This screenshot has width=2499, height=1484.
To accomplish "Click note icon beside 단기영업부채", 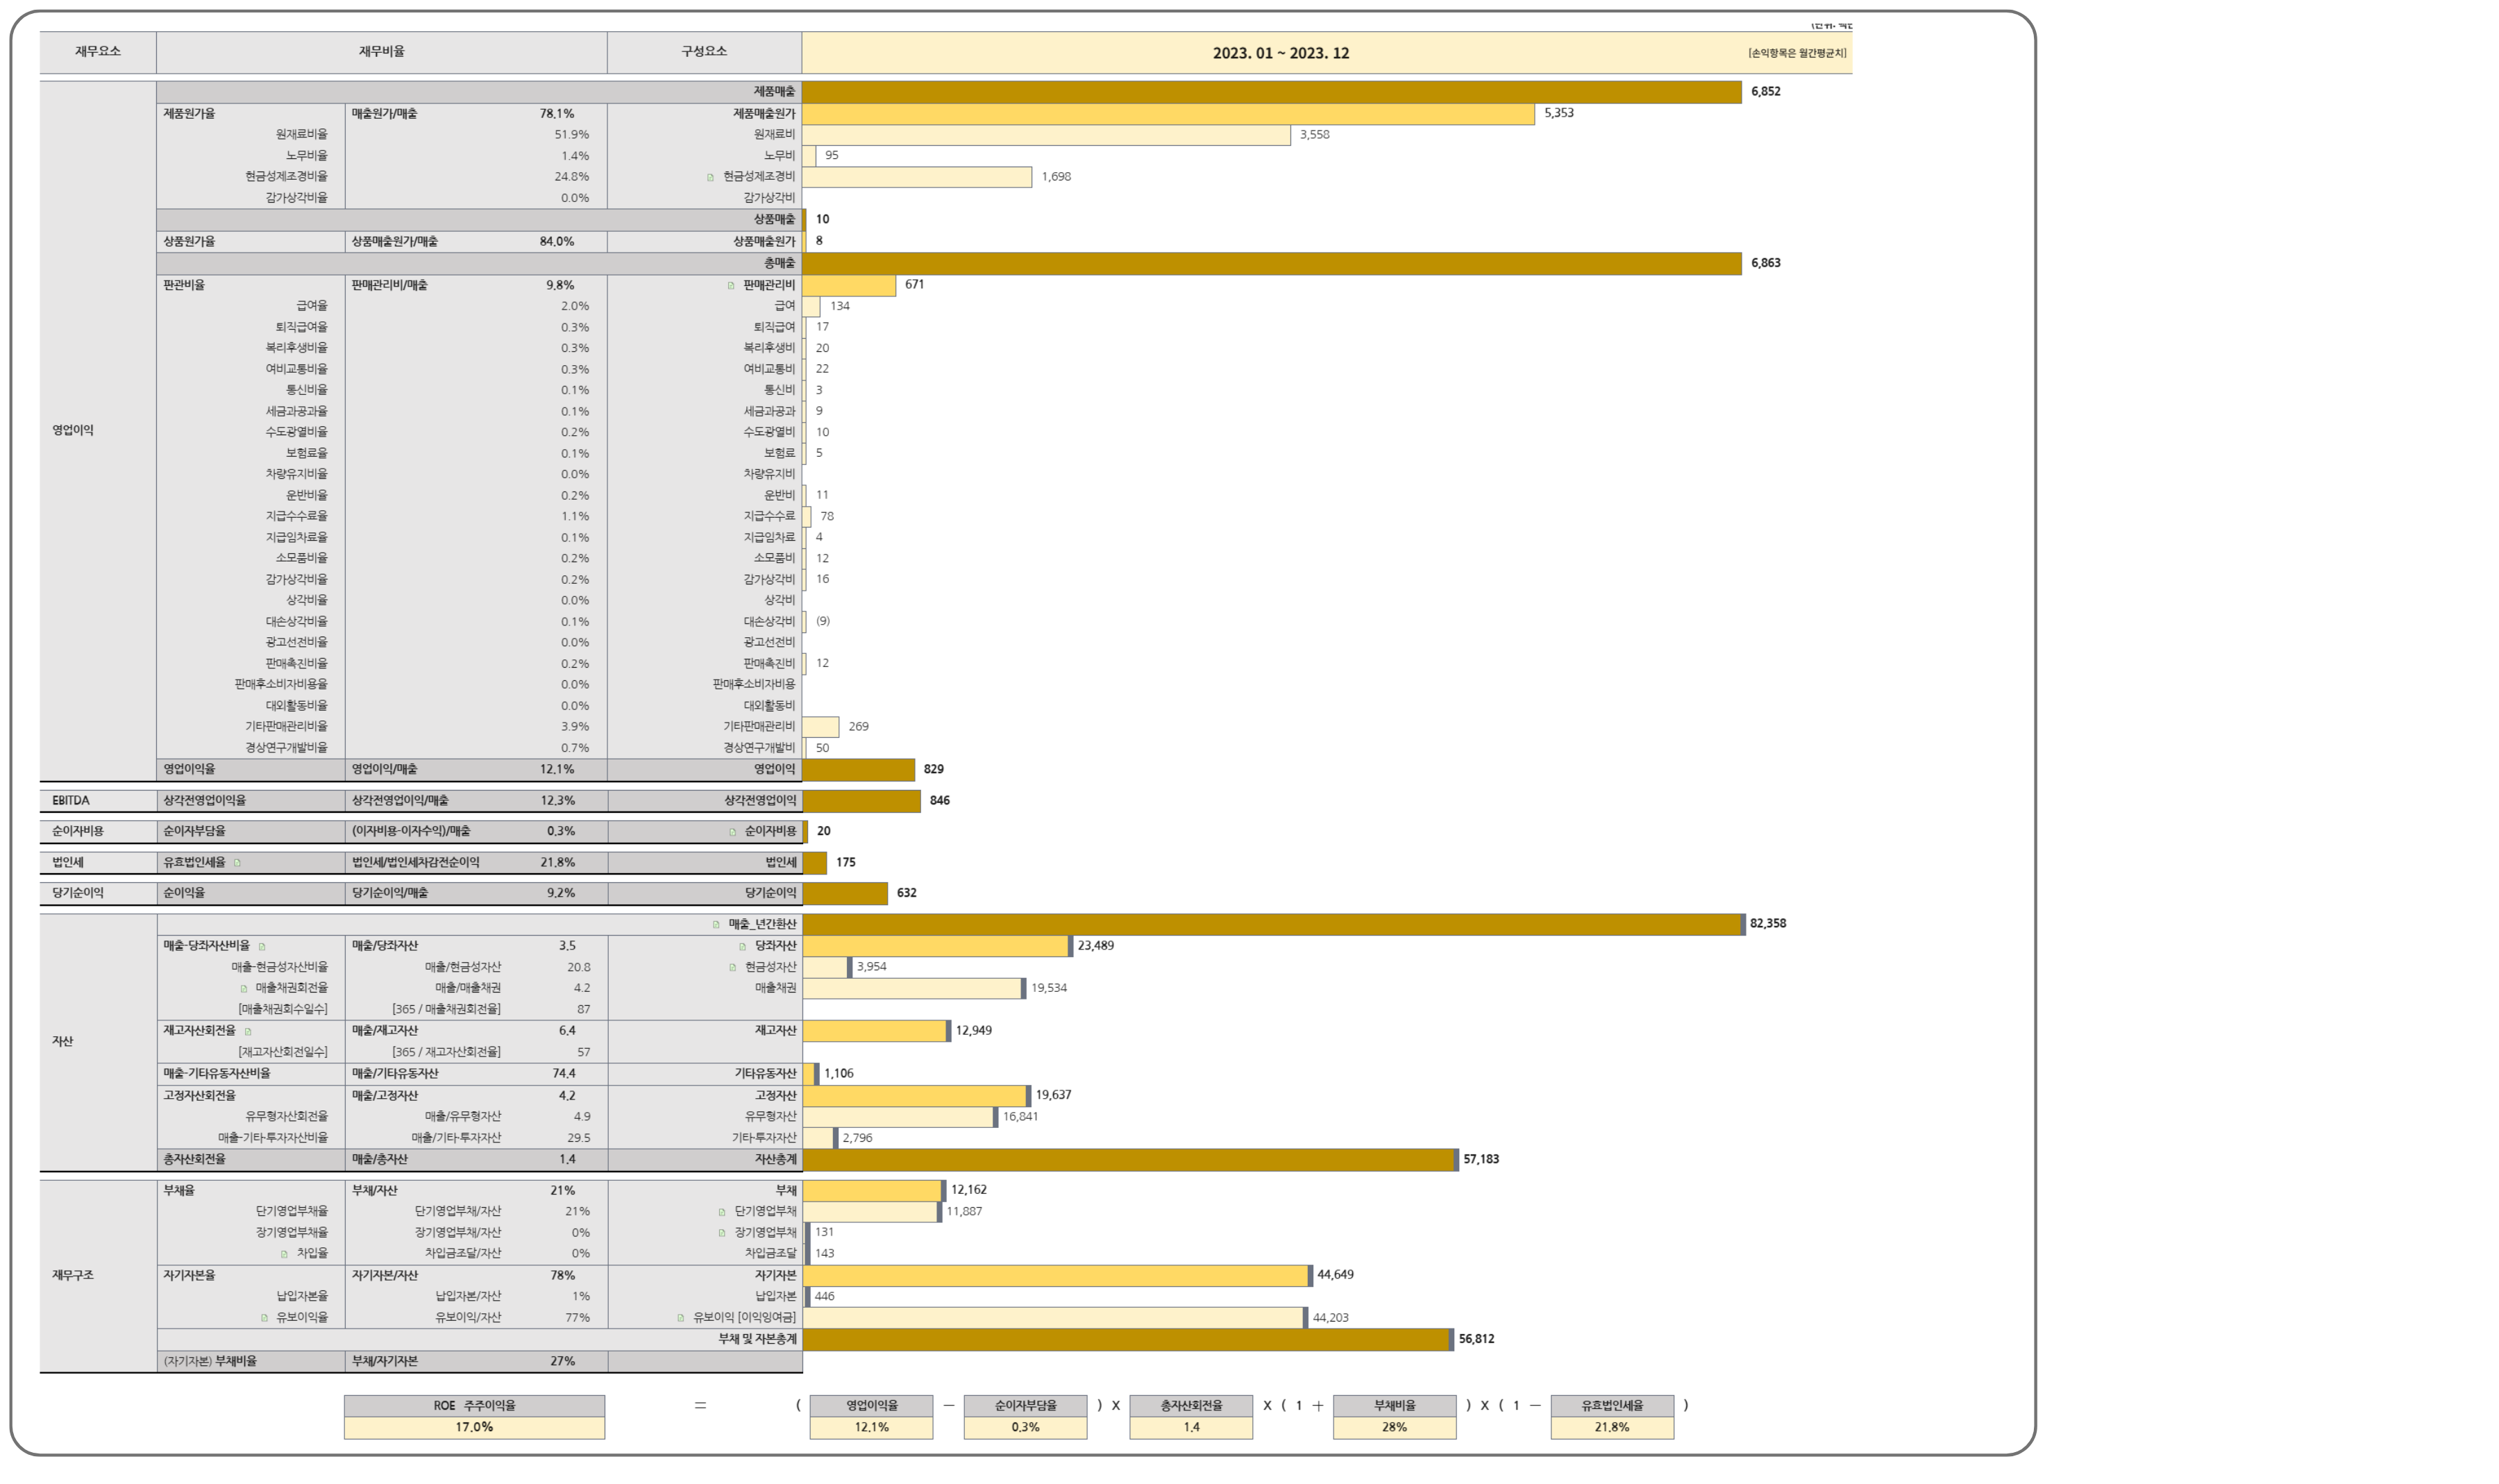I will tap(722, 1212).
